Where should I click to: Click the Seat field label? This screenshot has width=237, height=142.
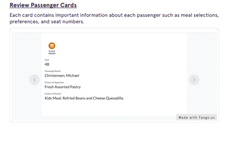[47, 60]
